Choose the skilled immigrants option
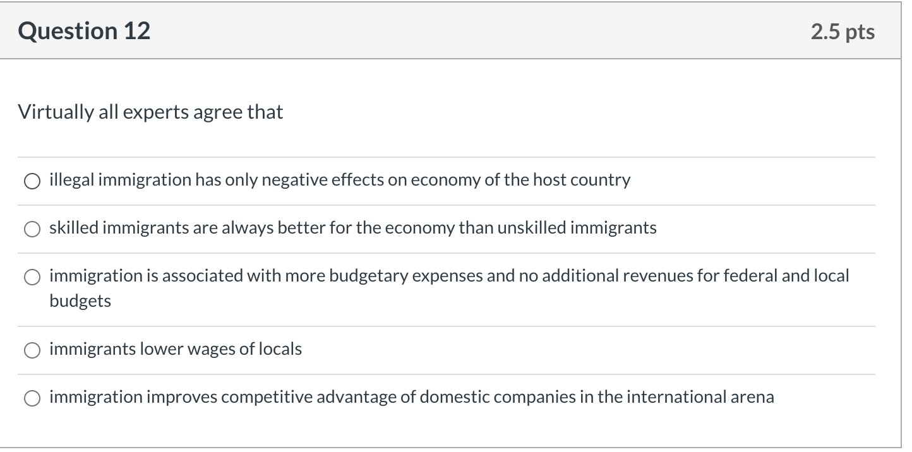The height and width of the screenshot is (452, 912). click(x=32, y=229)
